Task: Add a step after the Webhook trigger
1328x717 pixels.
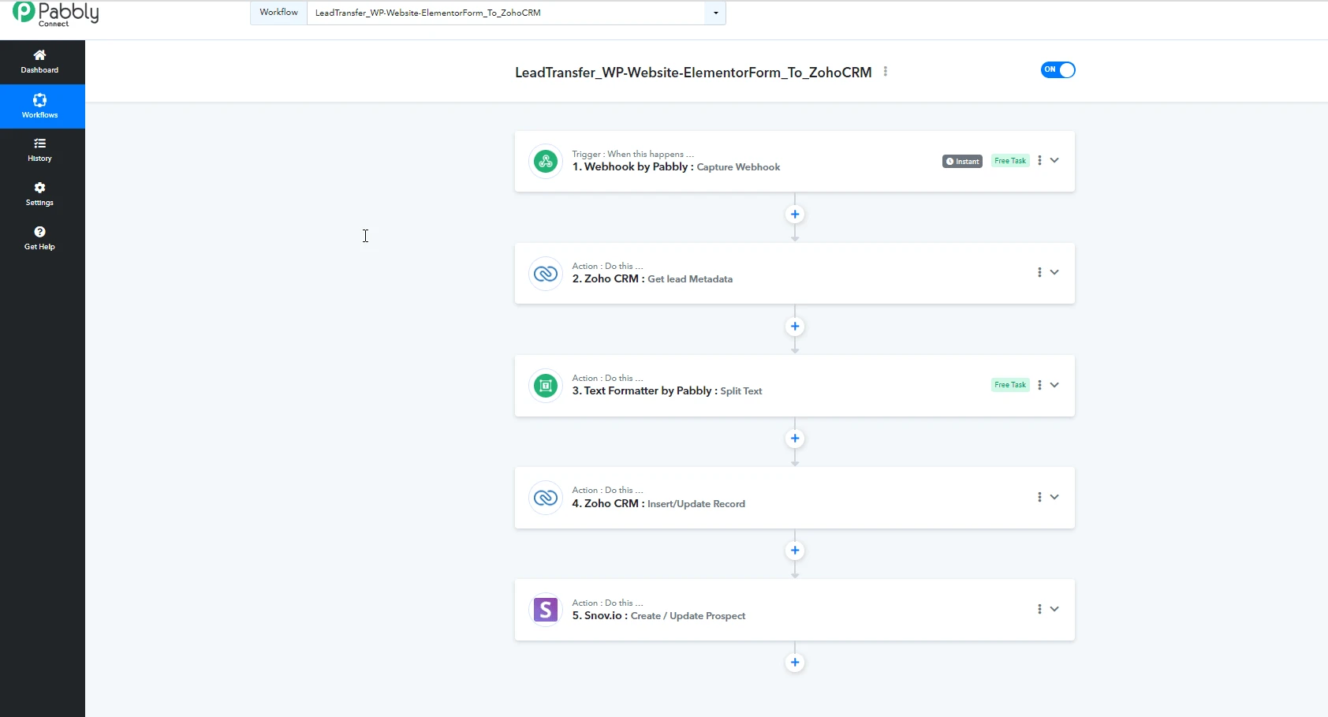Action: [x=795, y=215]
